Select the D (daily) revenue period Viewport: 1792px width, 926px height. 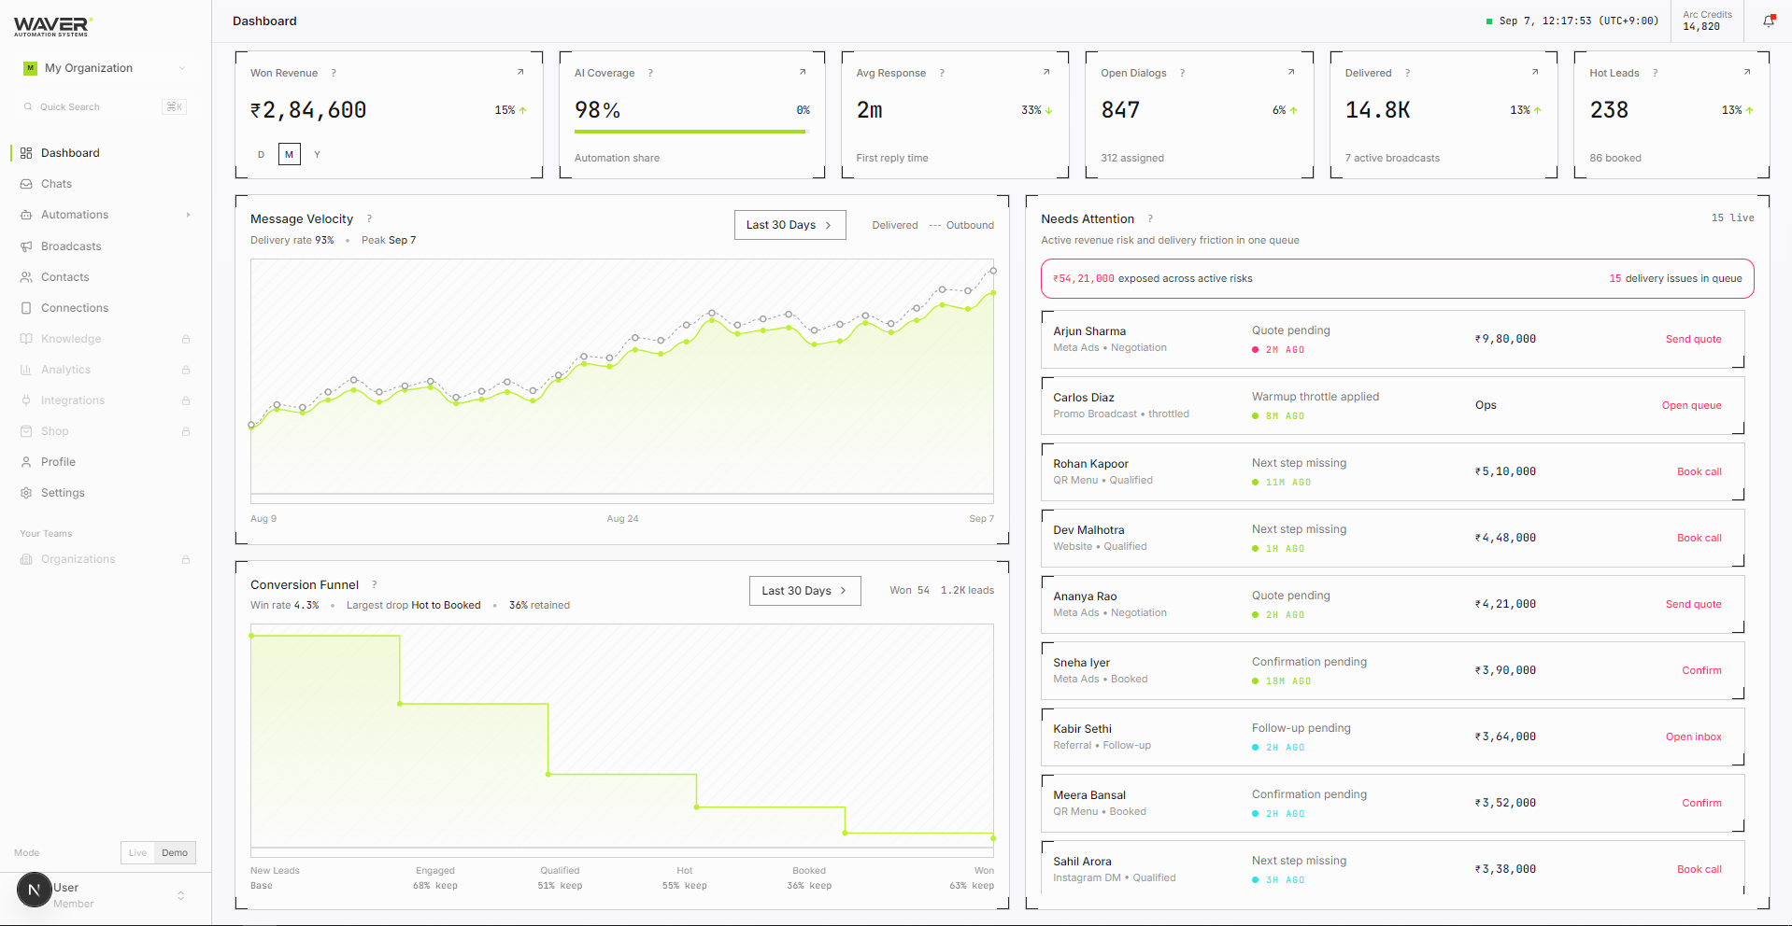(x=261, y=154)
